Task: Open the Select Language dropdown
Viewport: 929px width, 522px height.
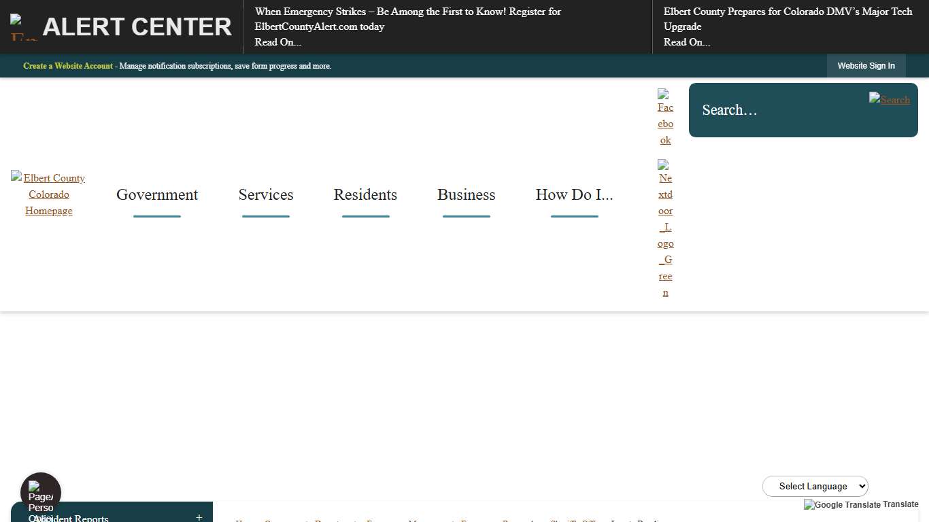Action: point(815,486)
